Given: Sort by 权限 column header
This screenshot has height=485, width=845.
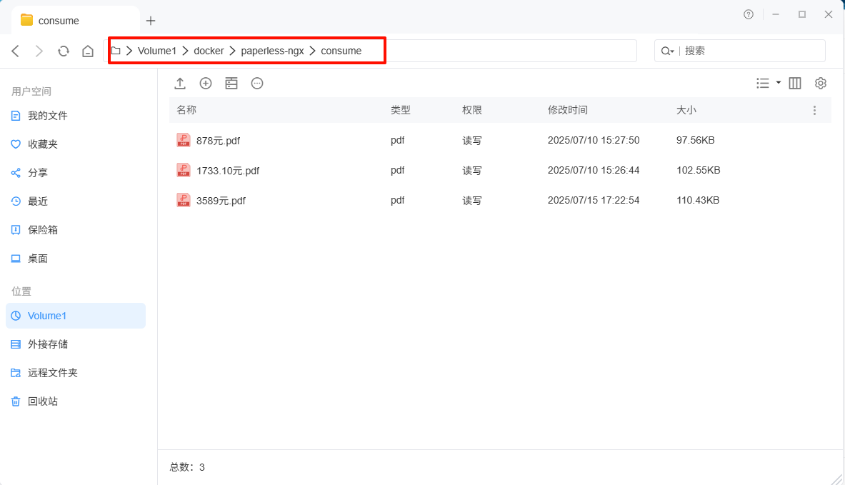Looking at the screenshot, I should coord(471,110).
